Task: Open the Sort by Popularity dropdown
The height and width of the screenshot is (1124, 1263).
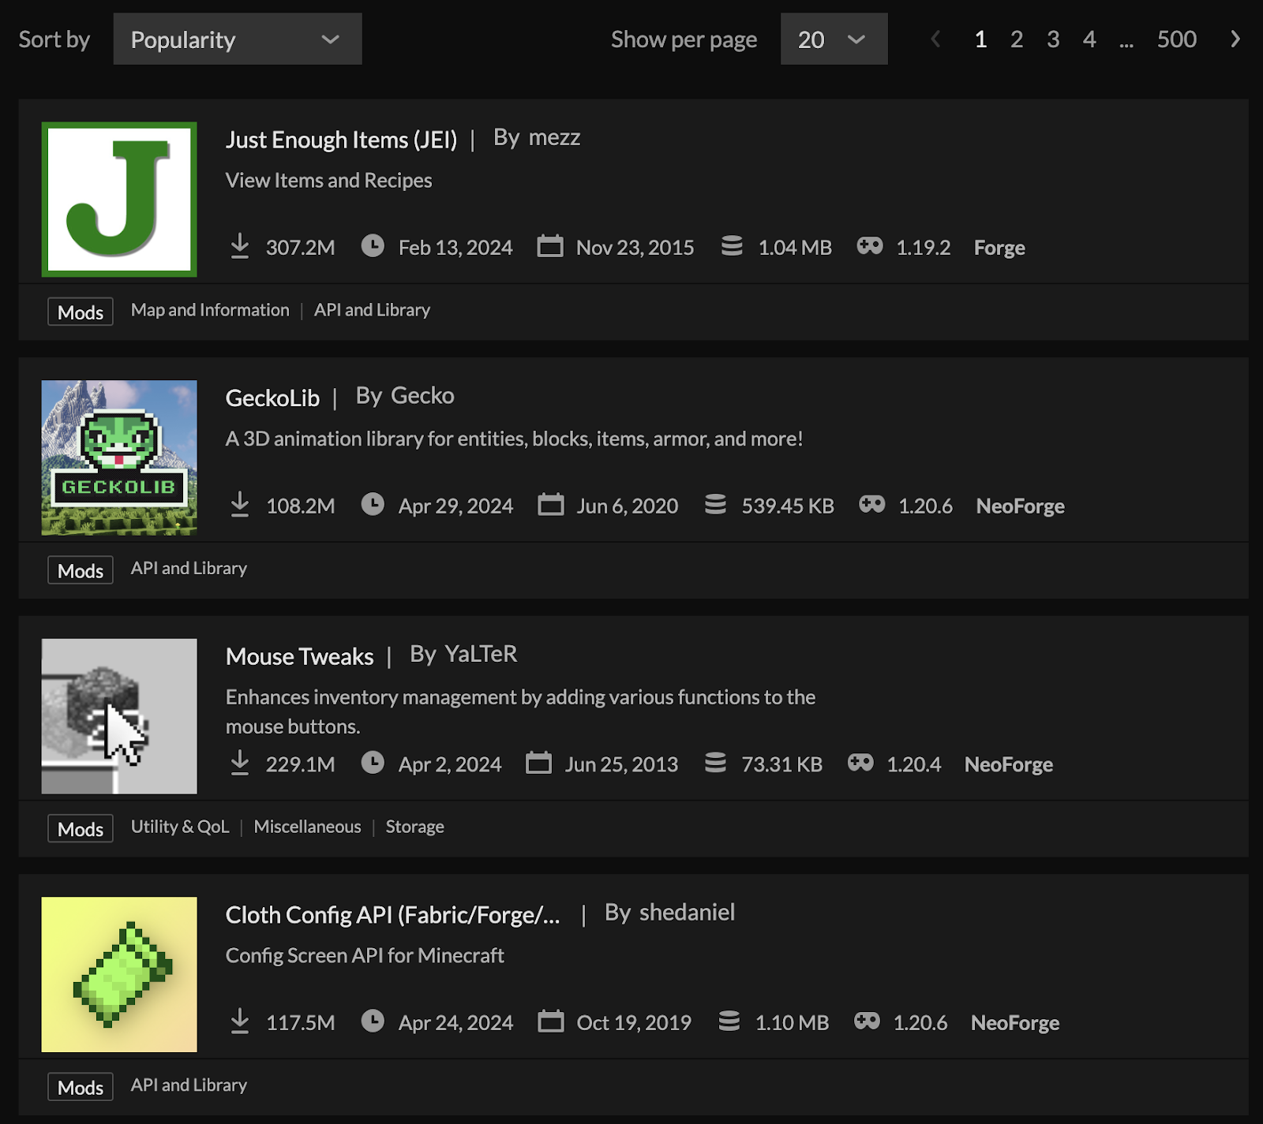Action: pos(238,39)
